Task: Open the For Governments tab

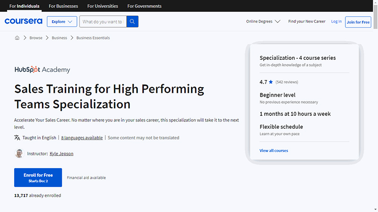Action: [x=145, y=6]
